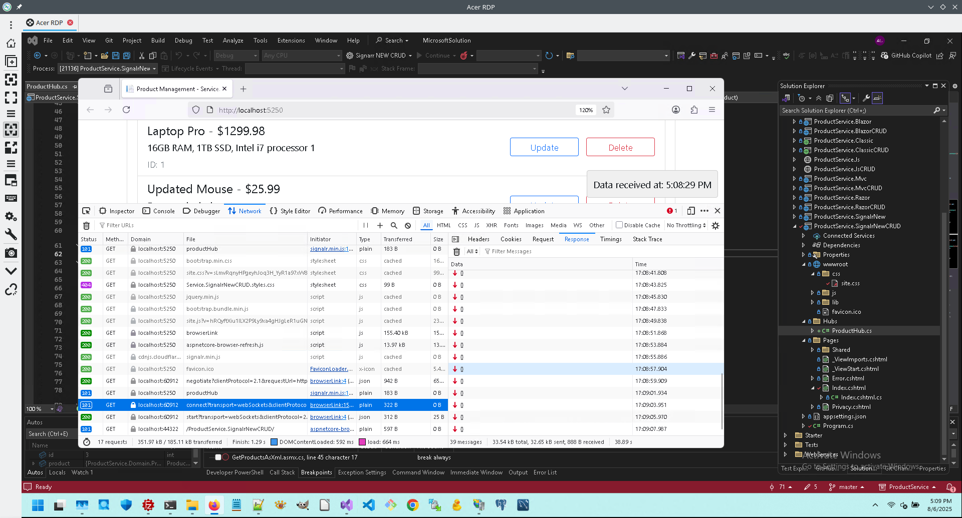
Task: Open Google Chrome from the taskbar
Action: [x=412, y=505]
